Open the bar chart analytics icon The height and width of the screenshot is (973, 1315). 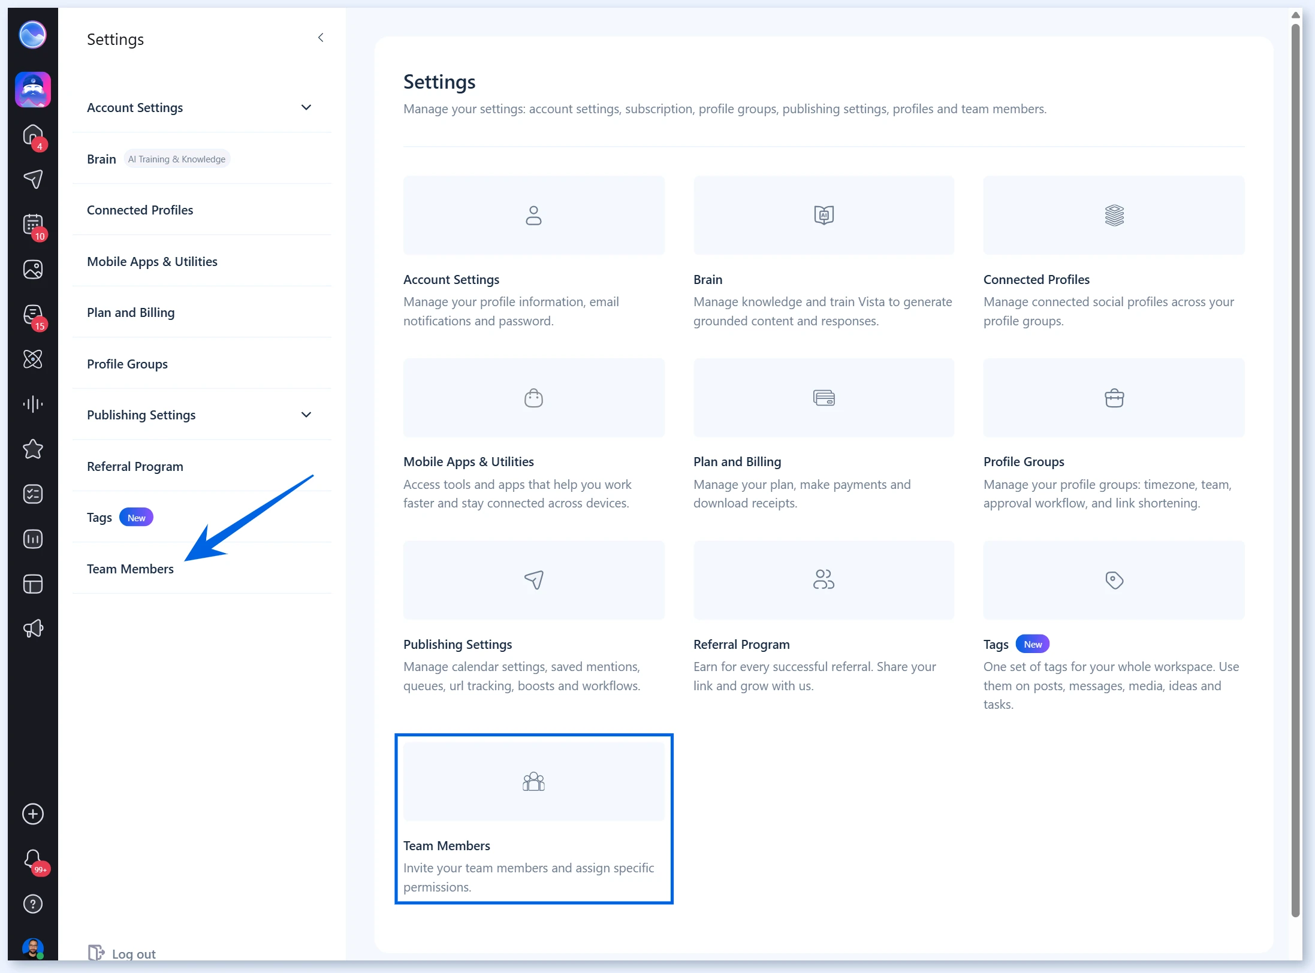[33, 539]
